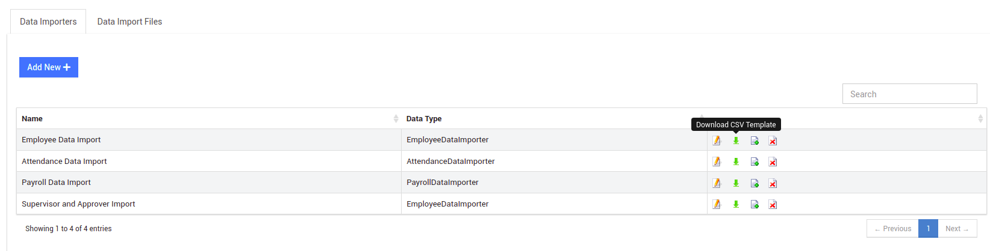Open the Data Importers tab

[x=48, y=22]
